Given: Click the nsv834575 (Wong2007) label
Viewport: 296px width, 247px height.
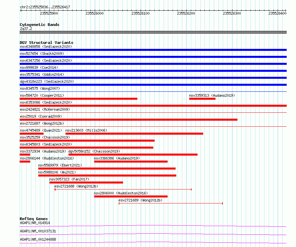Looking at the screenshot, I should [40, 88].
